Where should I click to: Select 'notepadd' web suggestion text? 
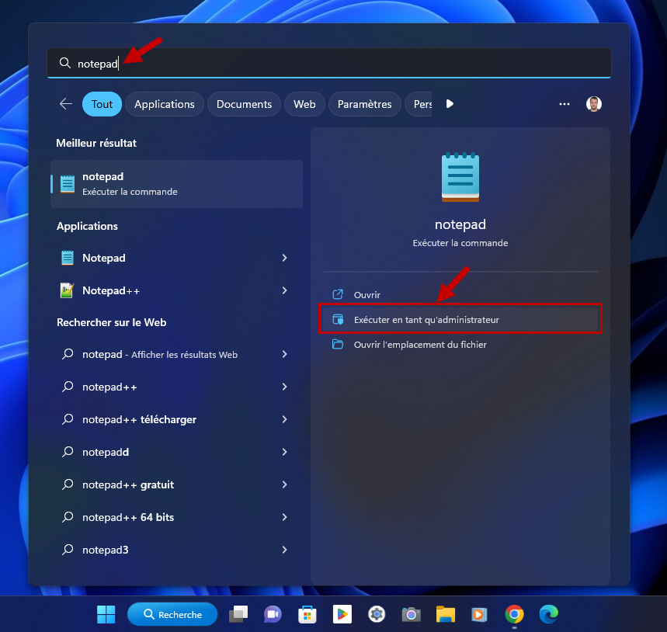106,452
